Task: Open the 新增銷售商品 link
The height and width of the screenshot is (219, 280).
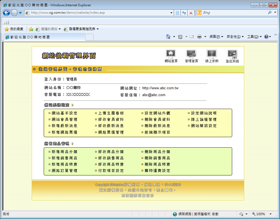Action: [65, 158]
